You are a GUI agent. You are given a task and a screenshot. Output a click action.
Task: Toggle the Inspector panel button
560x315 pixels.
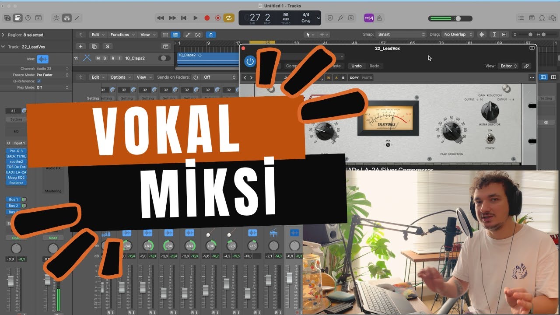17,18
